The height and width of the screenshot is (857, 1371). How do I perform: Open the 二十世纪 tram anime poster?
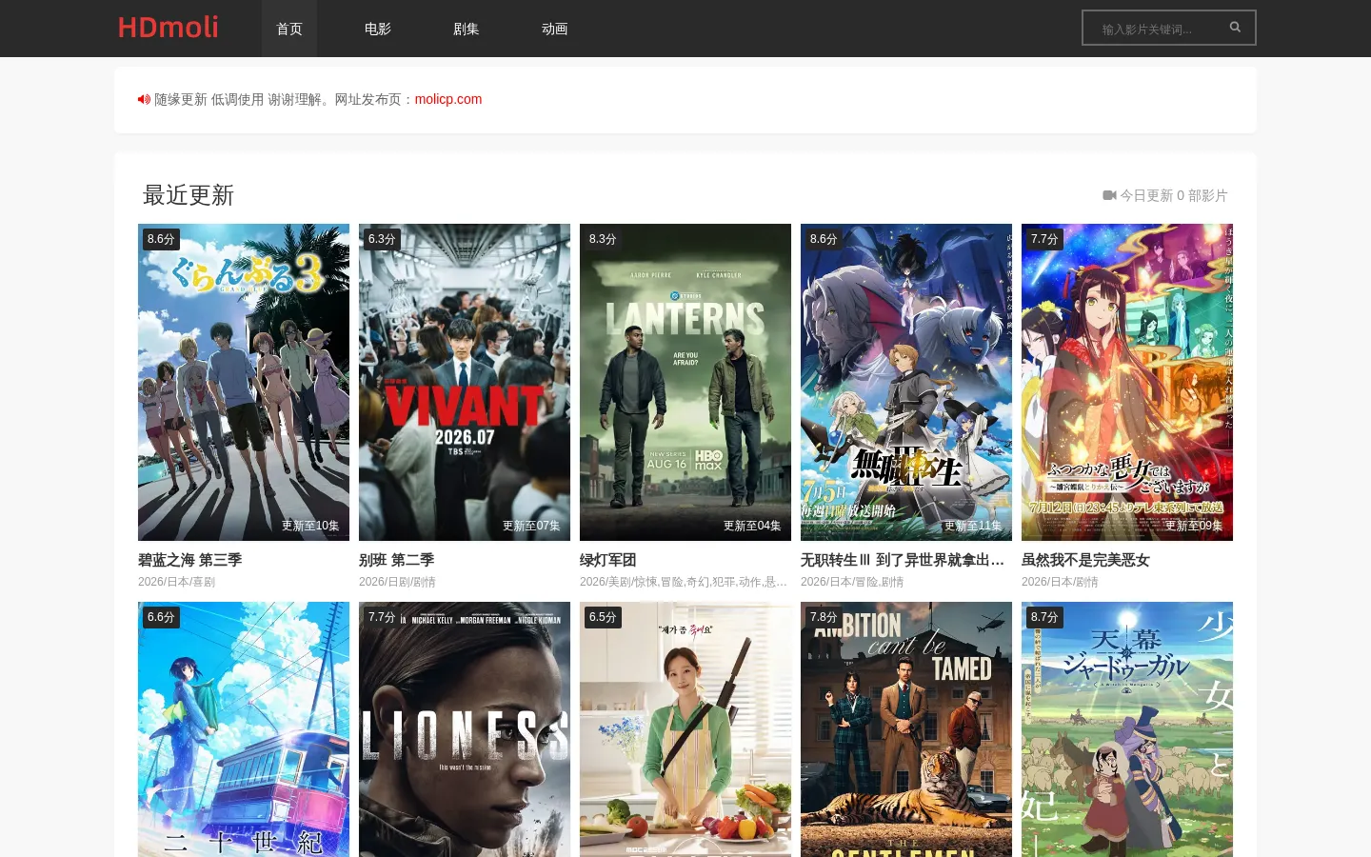pos(244,729)
